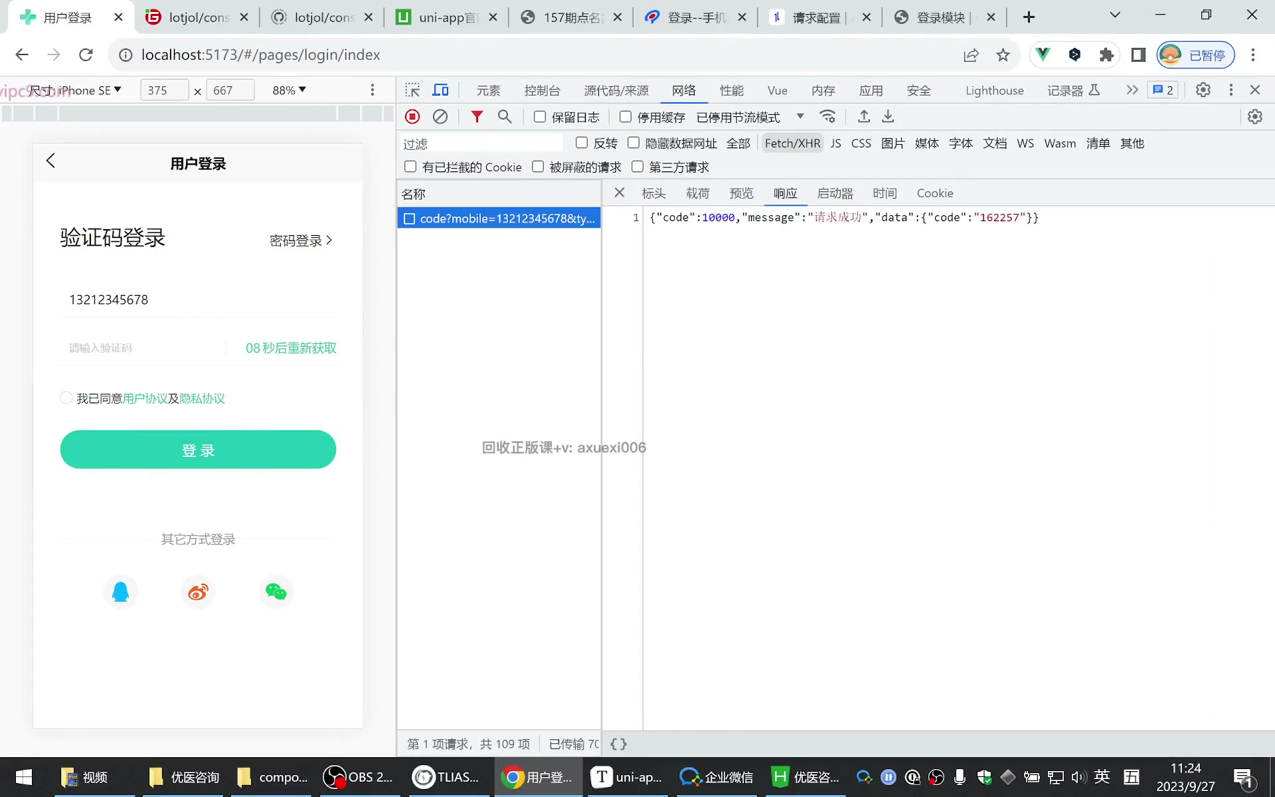Expand more DevTools tabs chevron
This screenshot has width=1275, height=797.
1132,90
